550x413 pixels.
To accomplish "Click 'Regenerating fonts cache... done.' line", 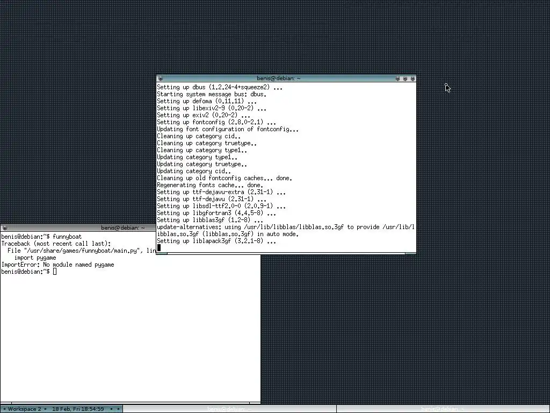I will [210, 185].
